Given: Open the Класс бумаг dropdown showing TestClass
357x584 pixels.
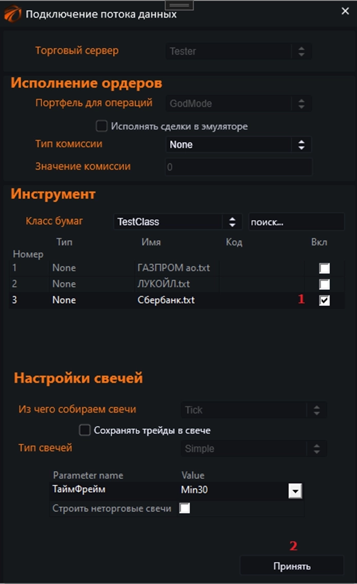Looking at the screenshot, I should 233,221.
